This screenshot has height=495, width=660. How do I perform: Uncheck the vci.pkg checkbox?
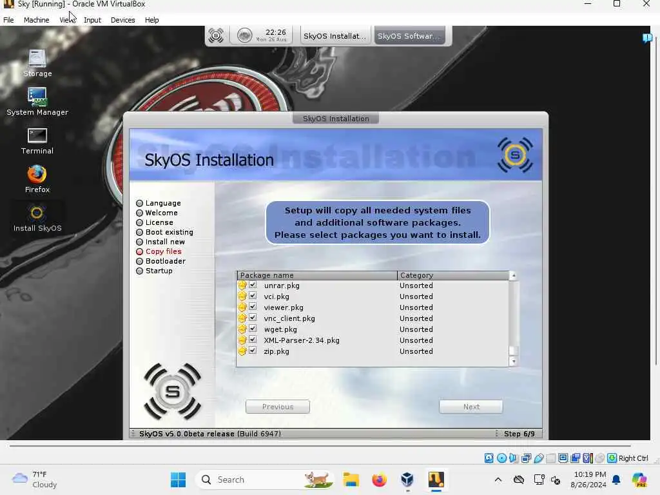(253, 295)
